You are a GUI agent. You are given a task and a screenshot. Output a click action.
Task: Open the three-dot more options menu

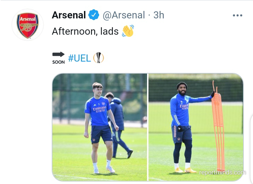[237, 15]
